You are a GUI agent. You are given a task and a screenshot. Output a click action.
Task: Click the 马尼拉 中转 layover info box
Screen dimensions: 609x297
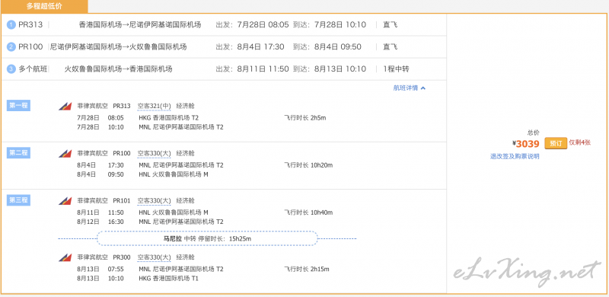207,238
